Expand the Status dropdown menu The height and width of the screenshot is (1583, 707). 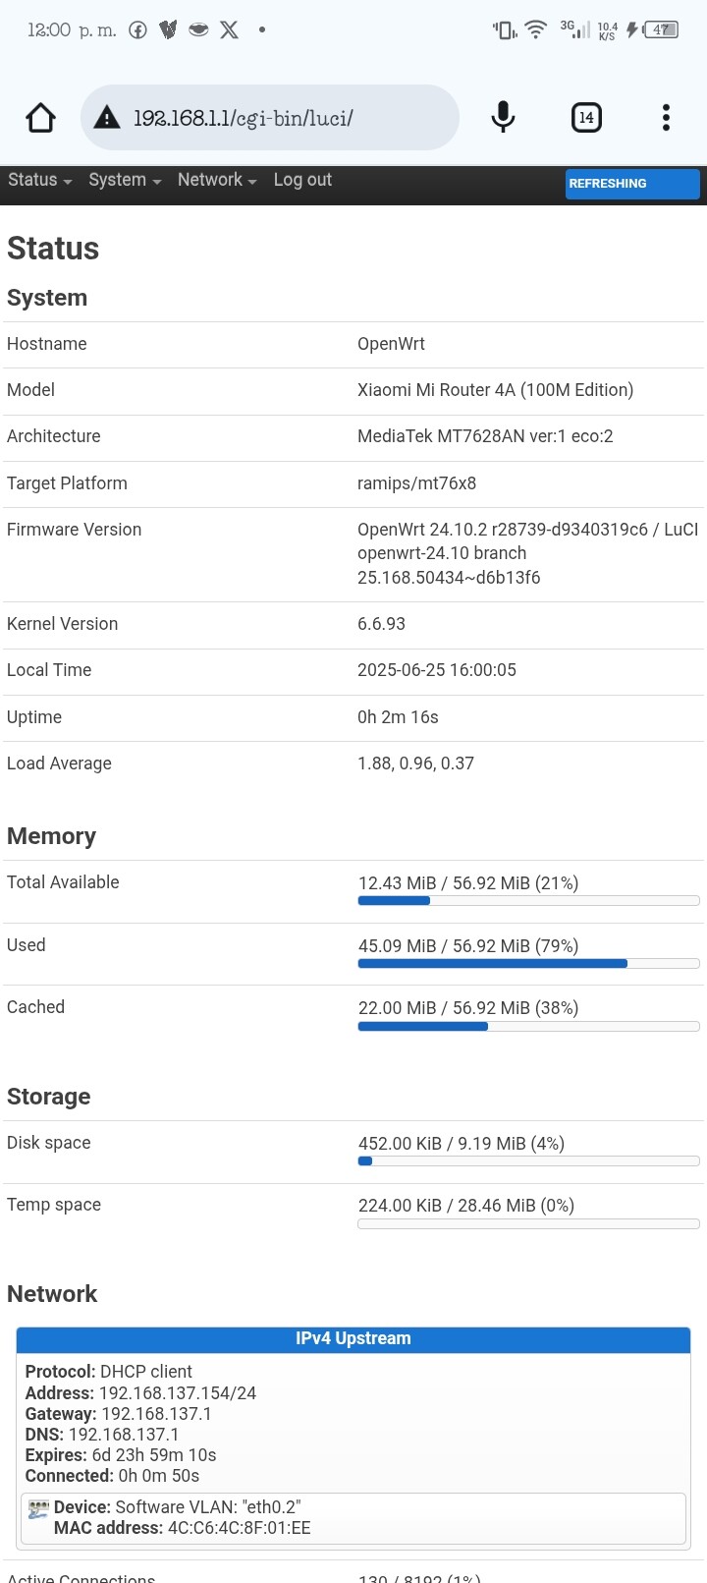[x=40, y=180]
